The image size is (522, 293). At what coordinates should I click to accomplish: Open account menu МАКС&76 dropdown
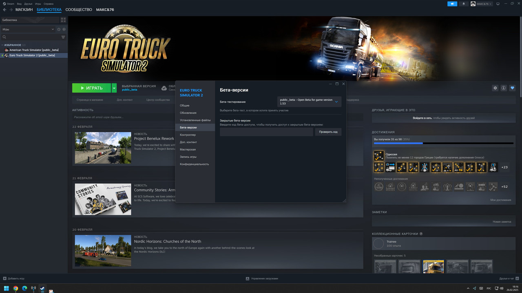click(482, 4)
